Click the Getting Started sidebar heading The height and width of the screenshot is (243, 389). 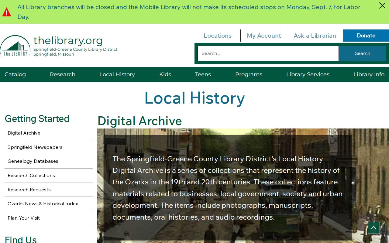point(37,119)
